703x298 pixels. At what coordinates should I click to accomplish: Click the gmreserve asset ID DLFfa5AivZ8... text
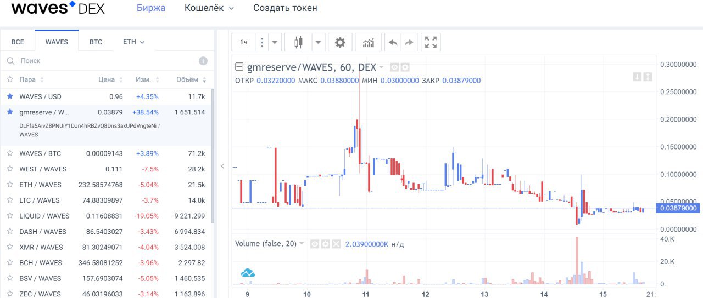pos(88,125)
